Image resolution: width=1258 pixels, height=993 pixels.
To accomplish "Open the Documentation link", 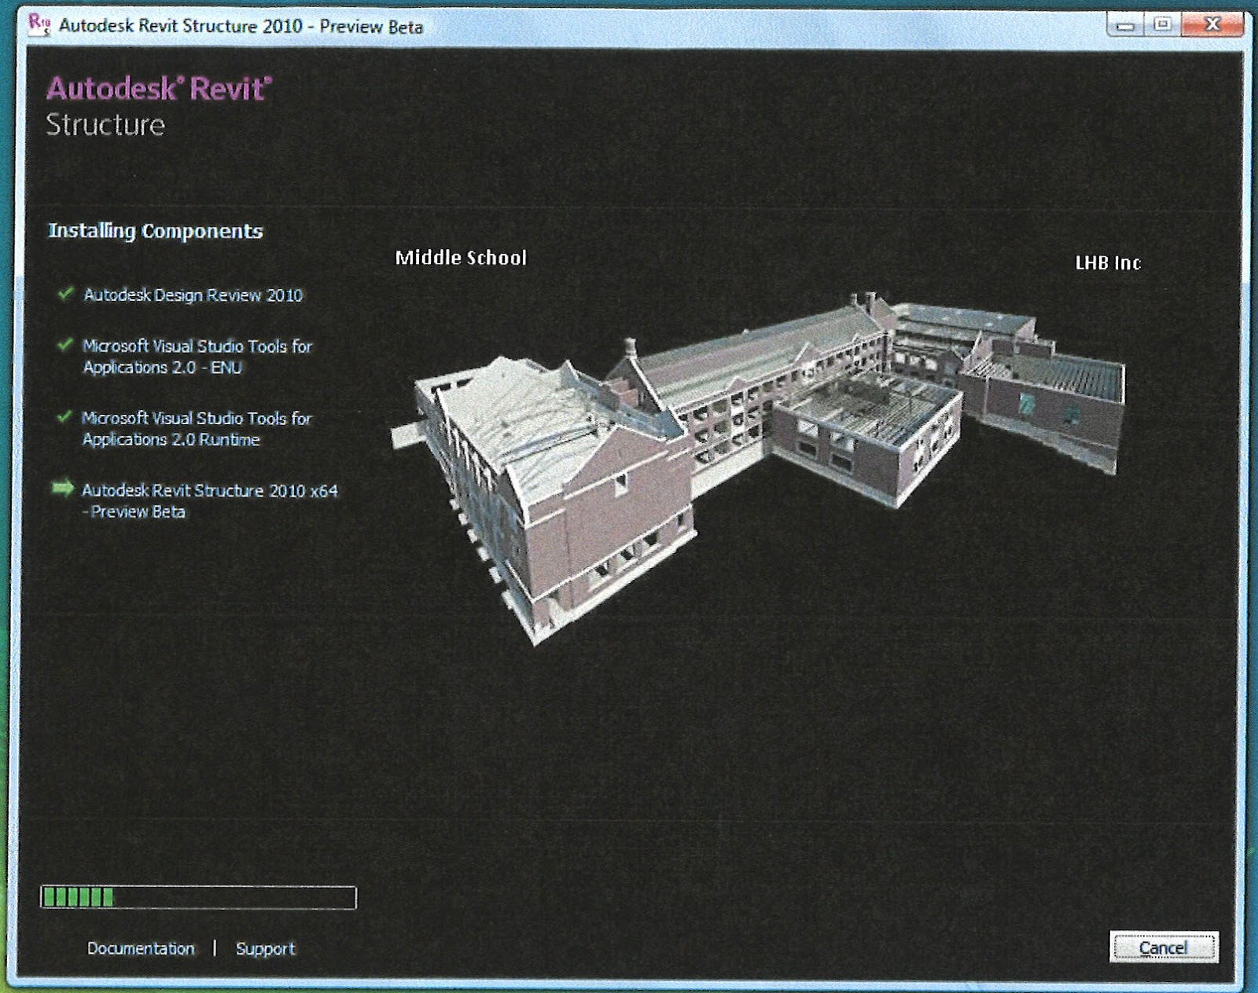I will (140, 948).
